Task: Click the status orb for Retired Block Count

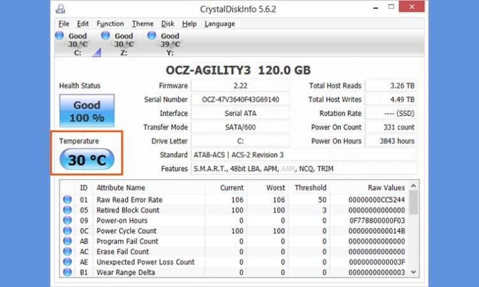Action: [68, 210]
